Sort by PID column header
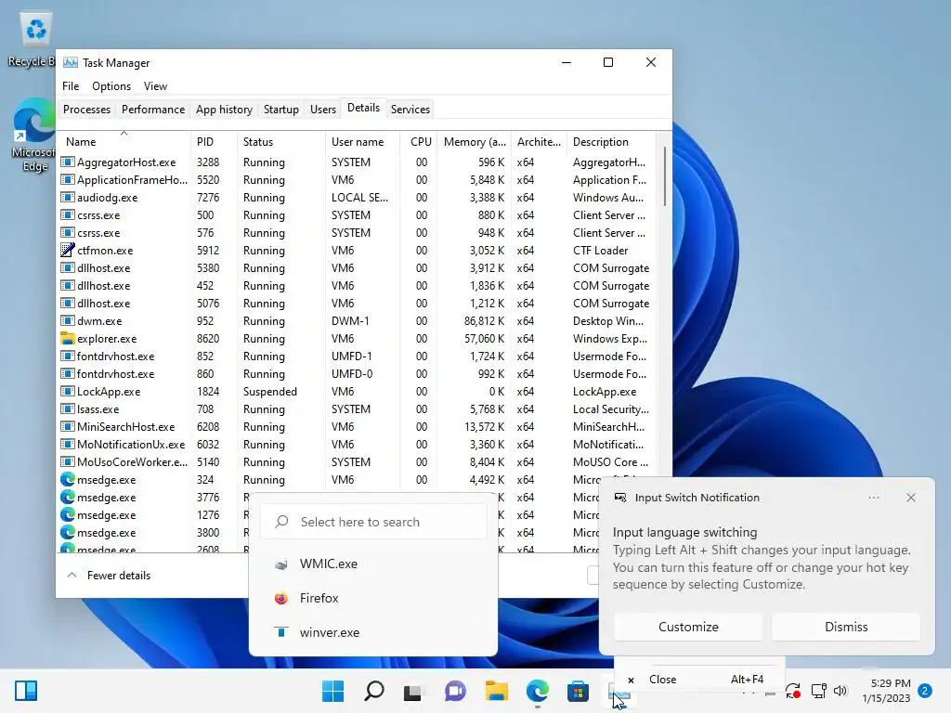 tap(214, 141)
